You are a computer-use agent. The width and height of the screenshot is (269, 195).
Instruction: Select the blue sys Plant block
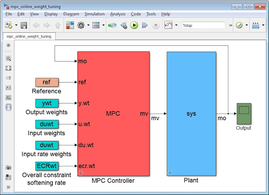[x=191, y=114]
